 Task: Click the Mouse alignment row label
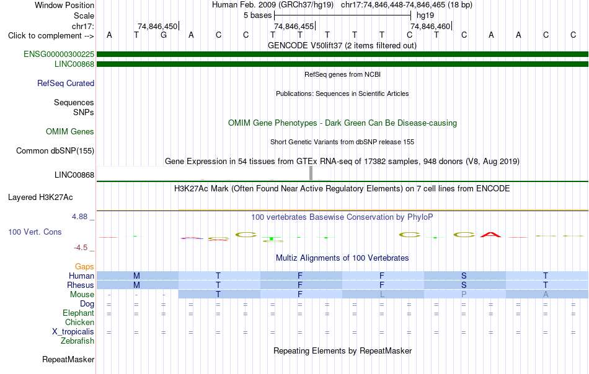(82, 295)
